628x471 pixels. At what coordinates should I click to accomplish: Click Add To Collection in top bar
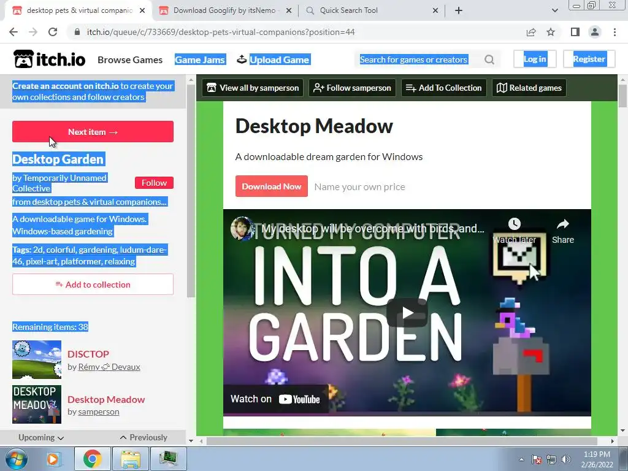(444, 88)
